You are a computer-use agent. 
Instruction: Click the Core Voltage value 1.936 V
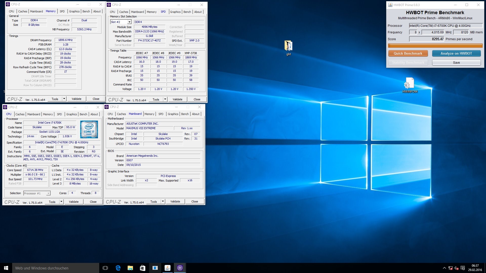pos(67,136)
